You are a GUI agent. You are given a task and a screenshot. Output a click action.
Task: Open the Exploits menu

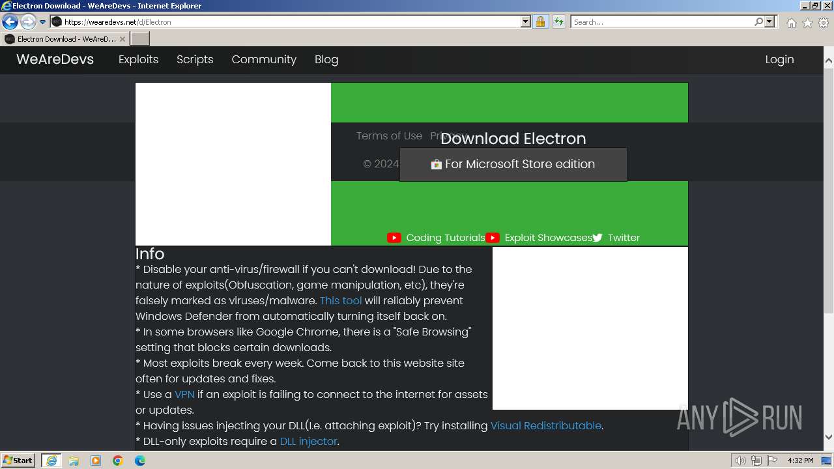tap(138, 59)
